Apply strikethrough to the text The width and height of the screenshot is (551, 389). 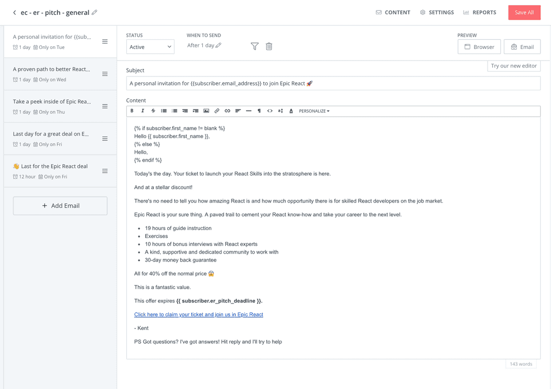(x=153, y=111)
